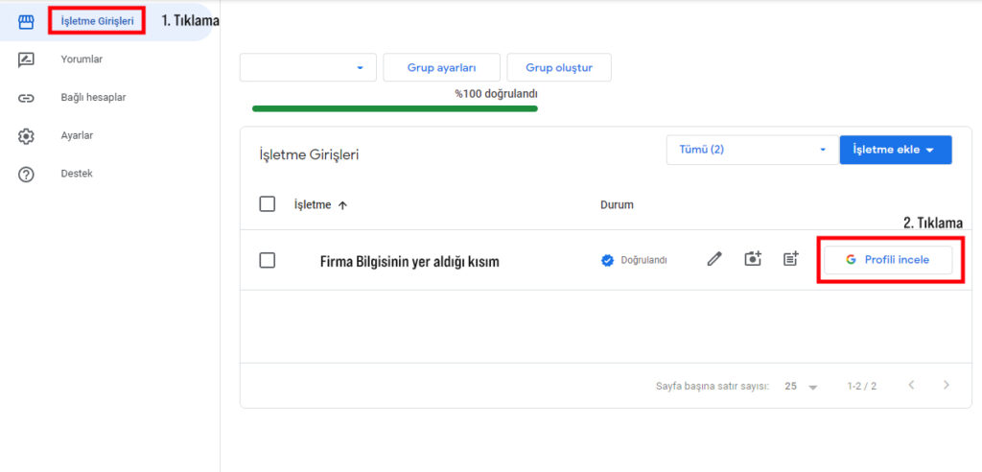The image size is (982, 472).
Task: Open Ayarlar in the sidebar menu
Action: [x=77, y=136]
